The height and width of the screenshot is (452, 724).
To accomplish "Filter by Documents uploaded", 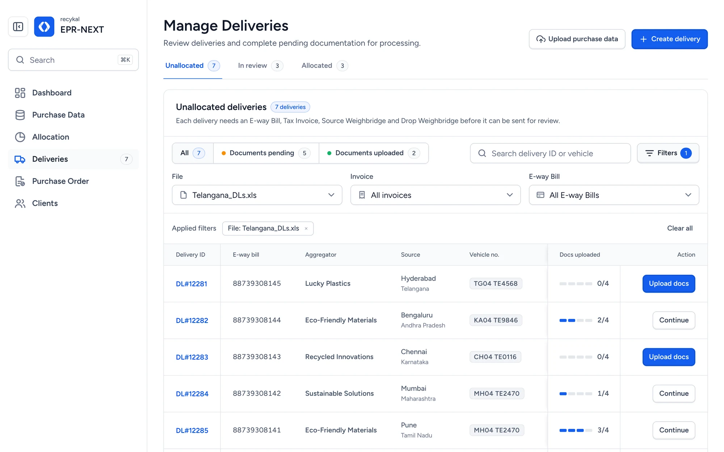I will [374, 153].
